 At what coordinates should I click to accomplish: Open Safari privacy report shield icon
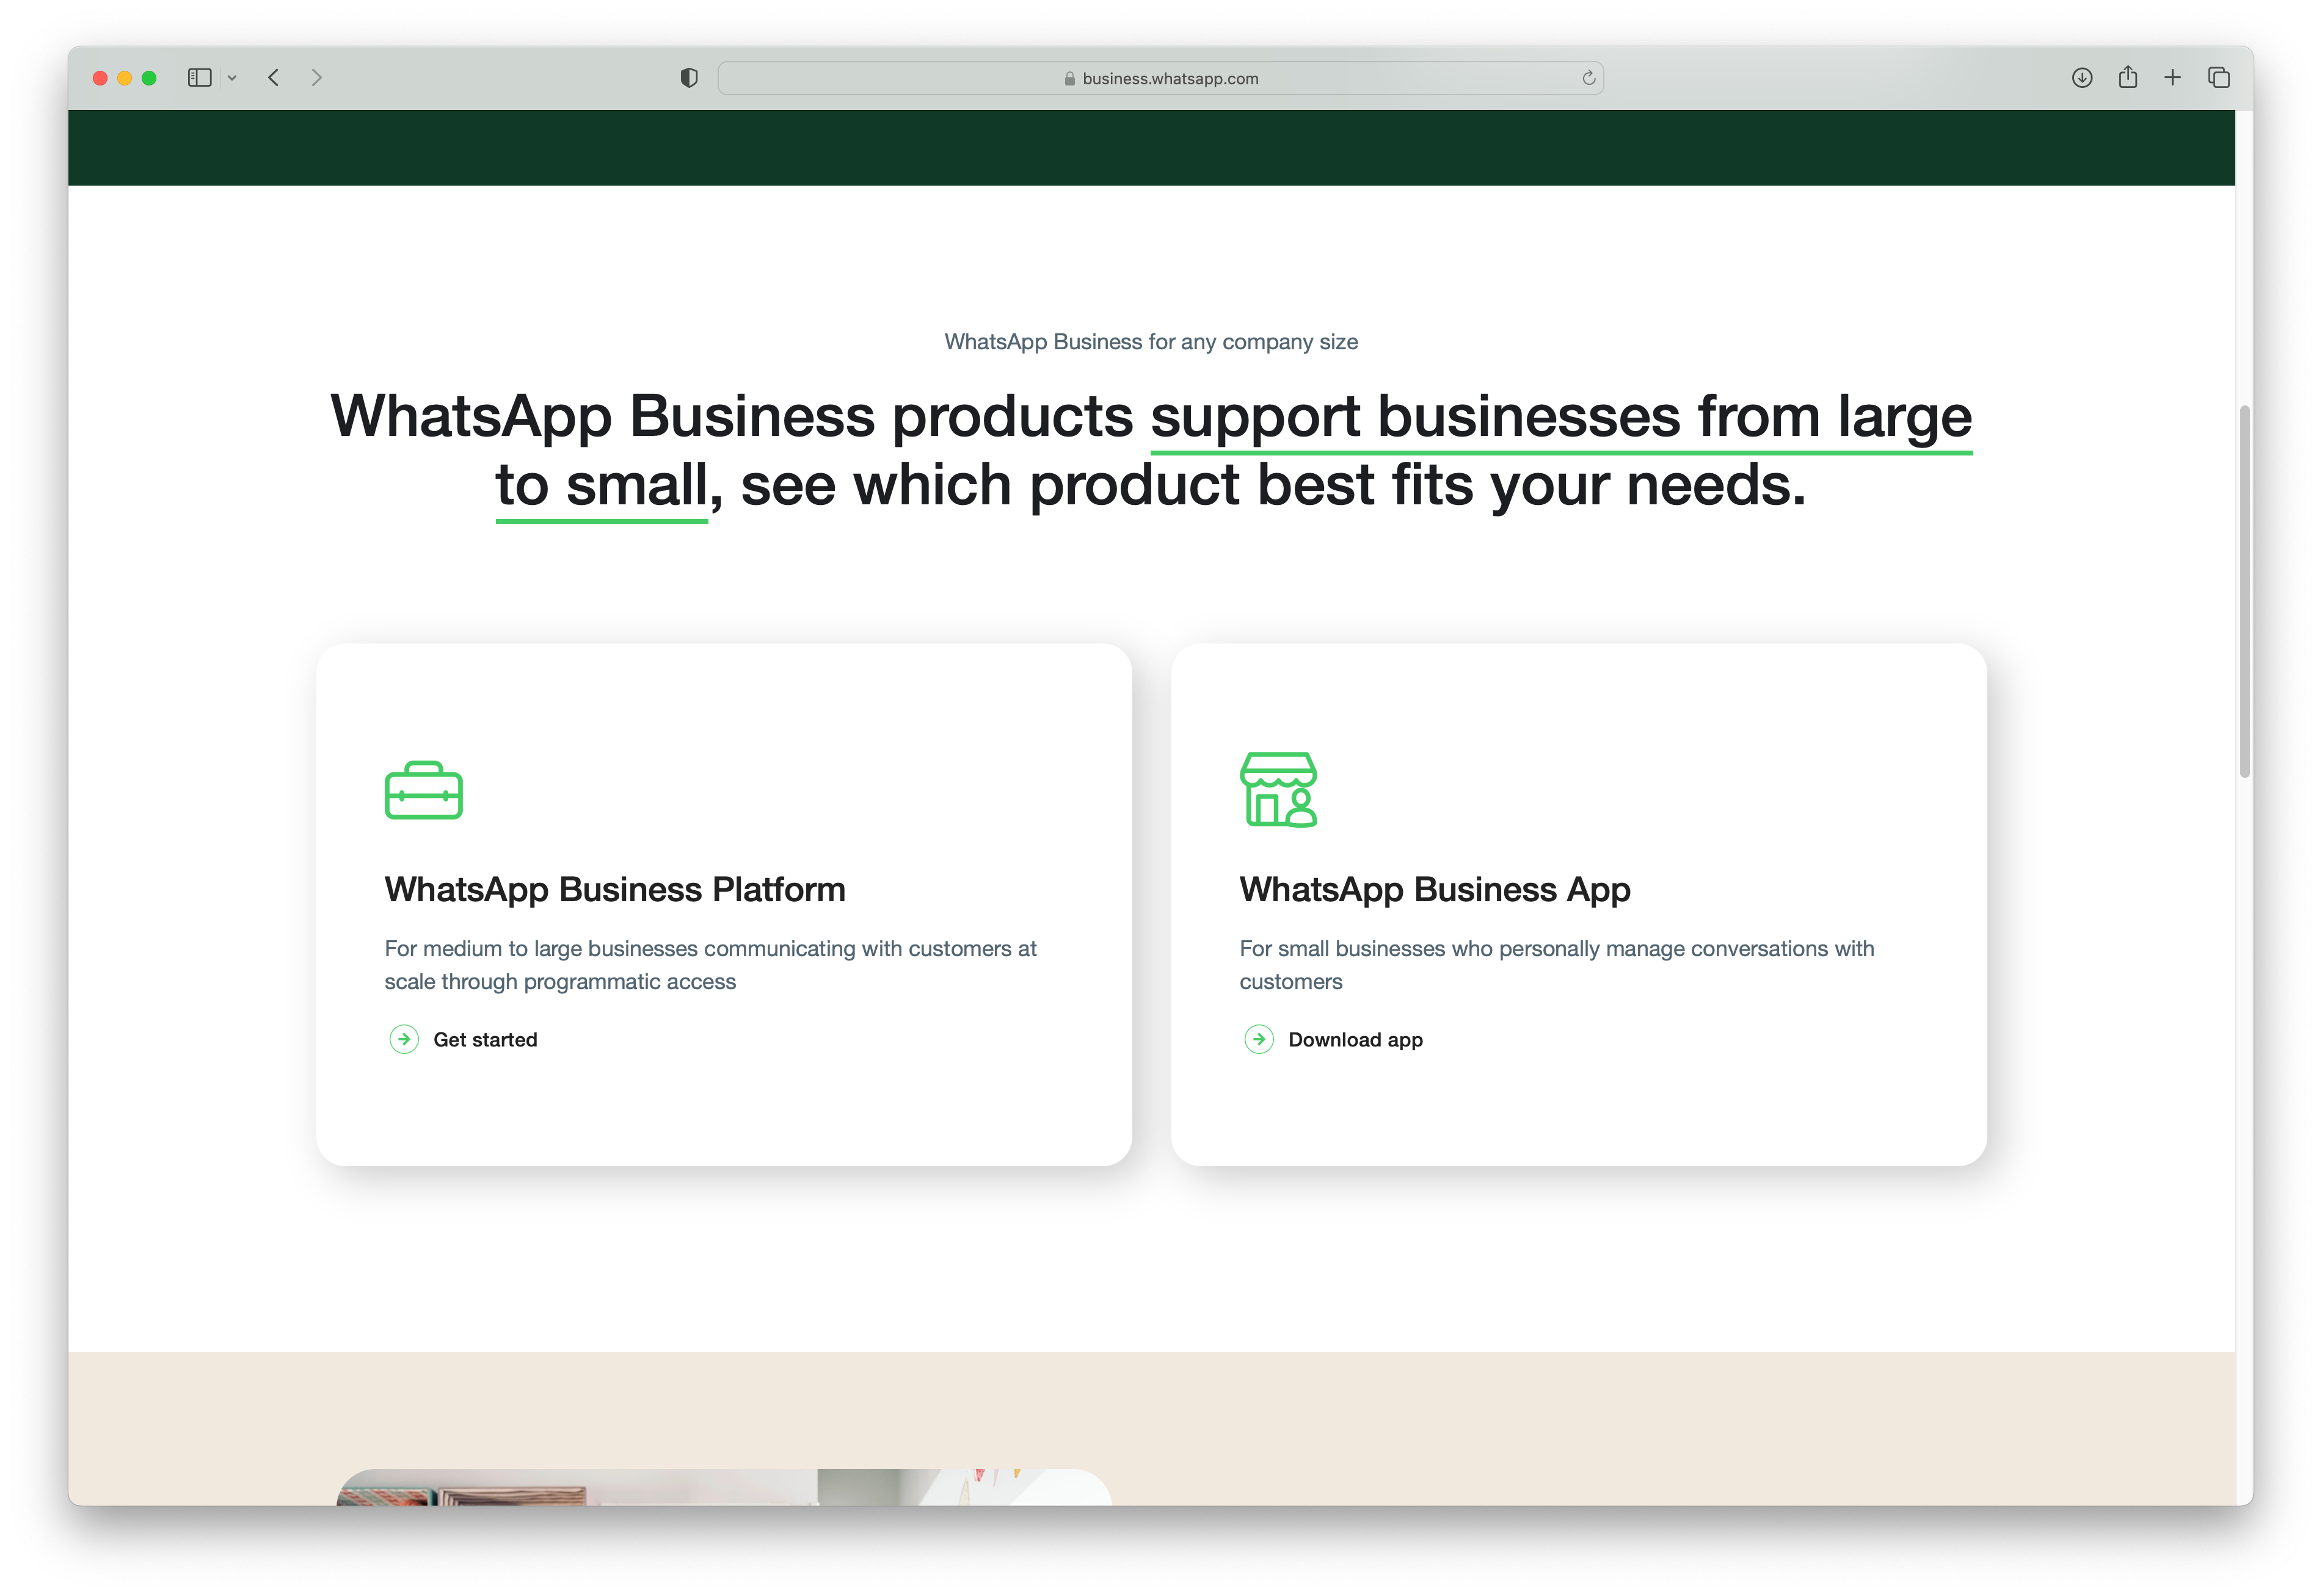(x=689, y=77)
